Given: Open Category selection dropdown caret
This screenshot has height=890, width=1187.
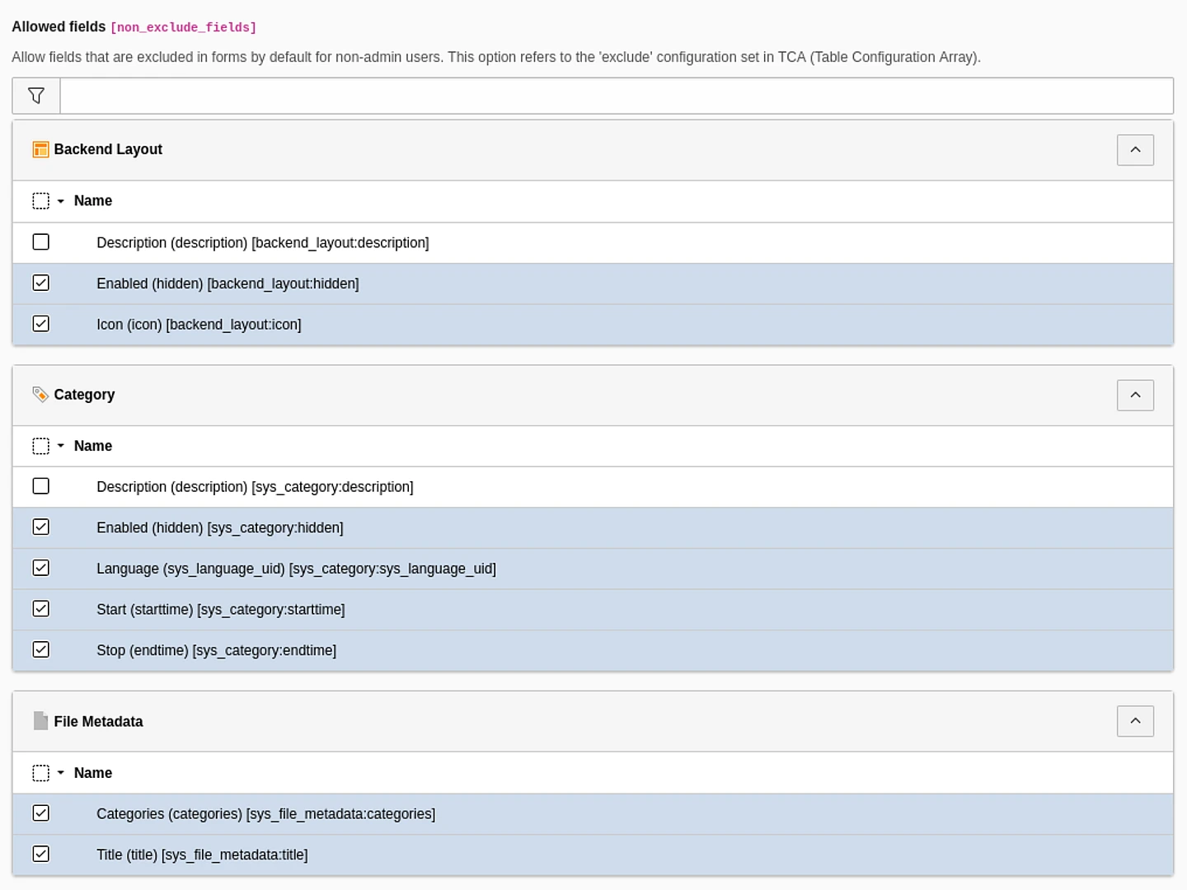Looking at the screenshot, I should (61, 446).
